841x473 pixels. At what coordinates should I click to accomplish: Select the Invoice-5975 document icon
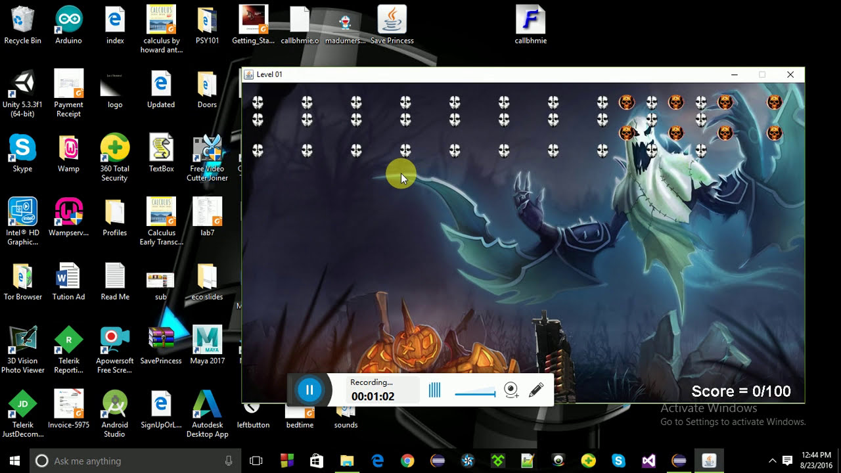click(68, 409)
